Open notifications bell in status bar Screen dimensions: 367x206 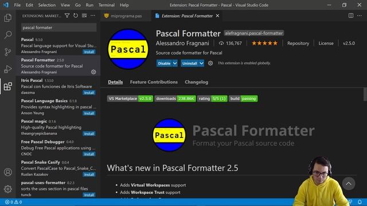click(x=360, y=202)
